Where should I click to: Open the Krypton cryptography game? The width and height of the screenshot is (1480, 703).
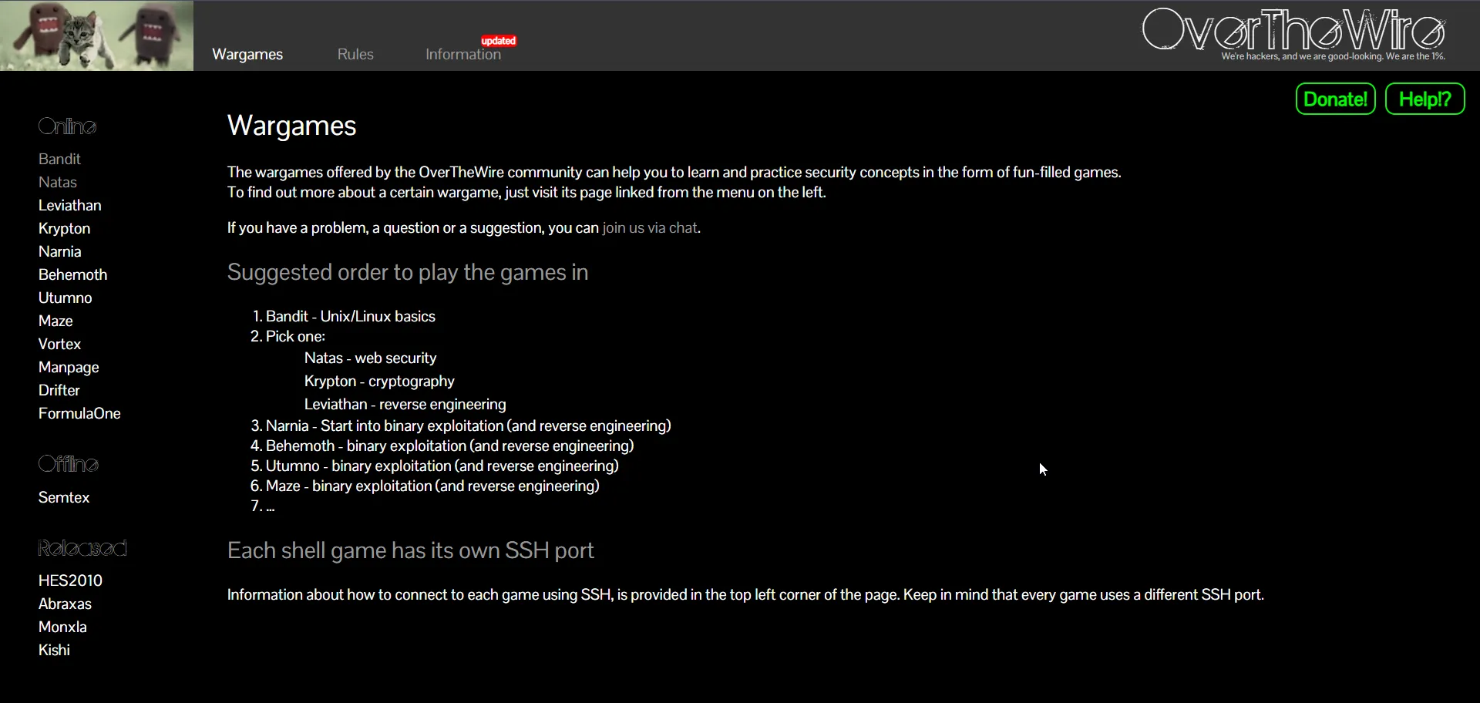pyautogui.click(x=64, y=228)
